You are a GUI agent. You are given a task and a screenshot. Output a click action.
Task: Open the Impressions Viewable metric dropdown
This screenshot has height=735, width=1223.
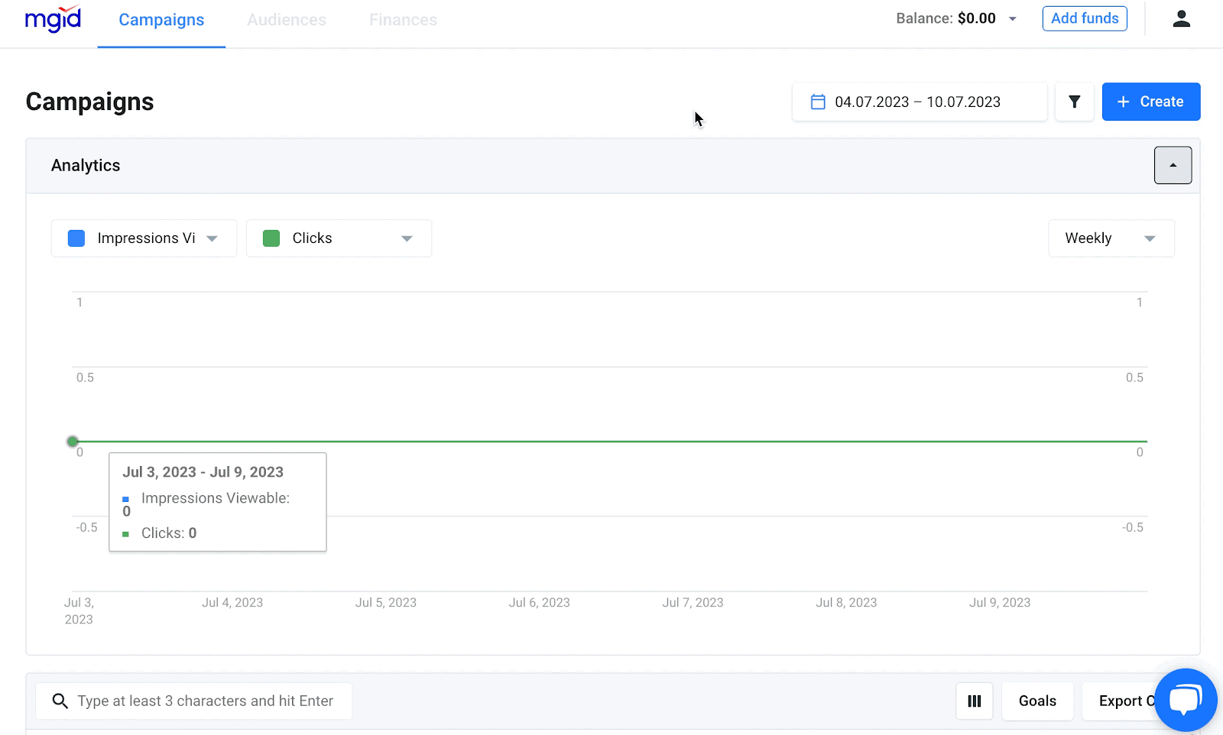coord(212,238)
